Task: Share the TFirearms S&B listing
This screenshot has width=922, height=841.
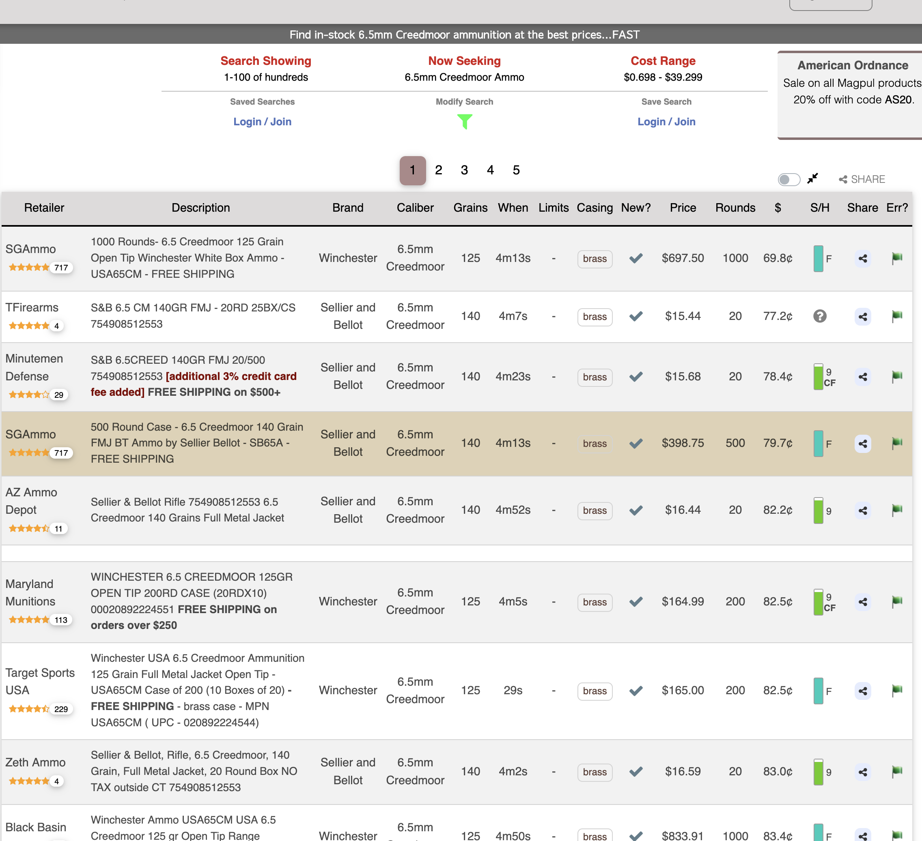Action: coord(862,316)
